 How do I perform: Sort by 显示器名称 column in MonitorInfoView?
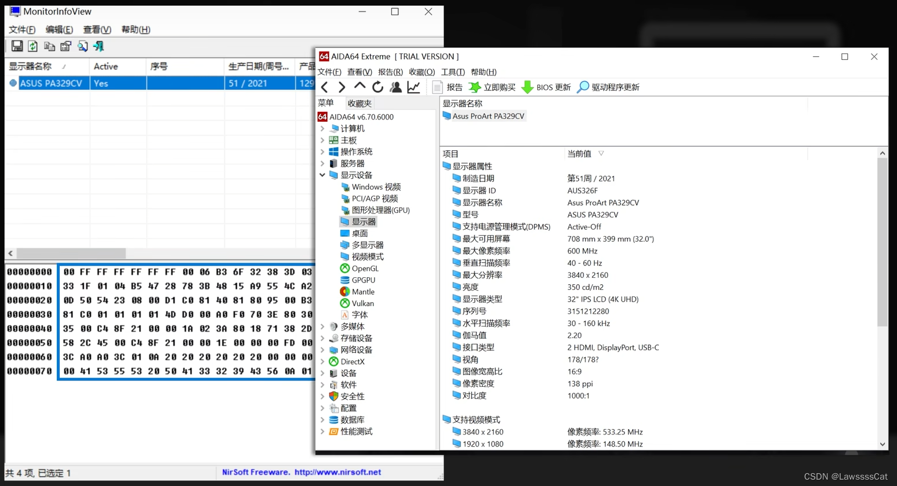47,67
